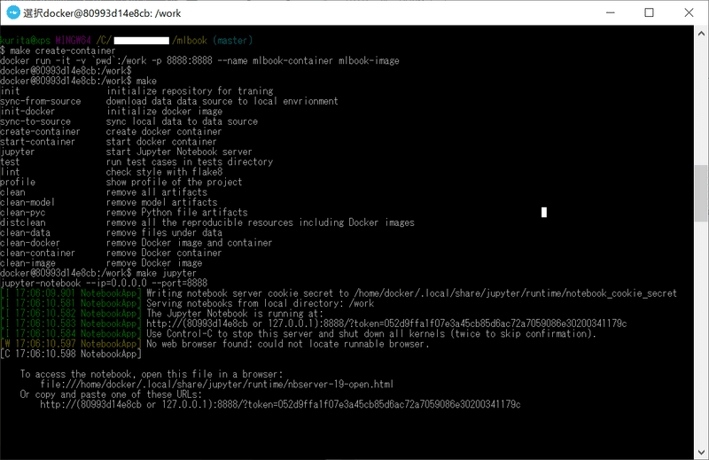The image size is (709, 460).
Task: Click the 'clean-data' make target
Action: coord(25,232)
